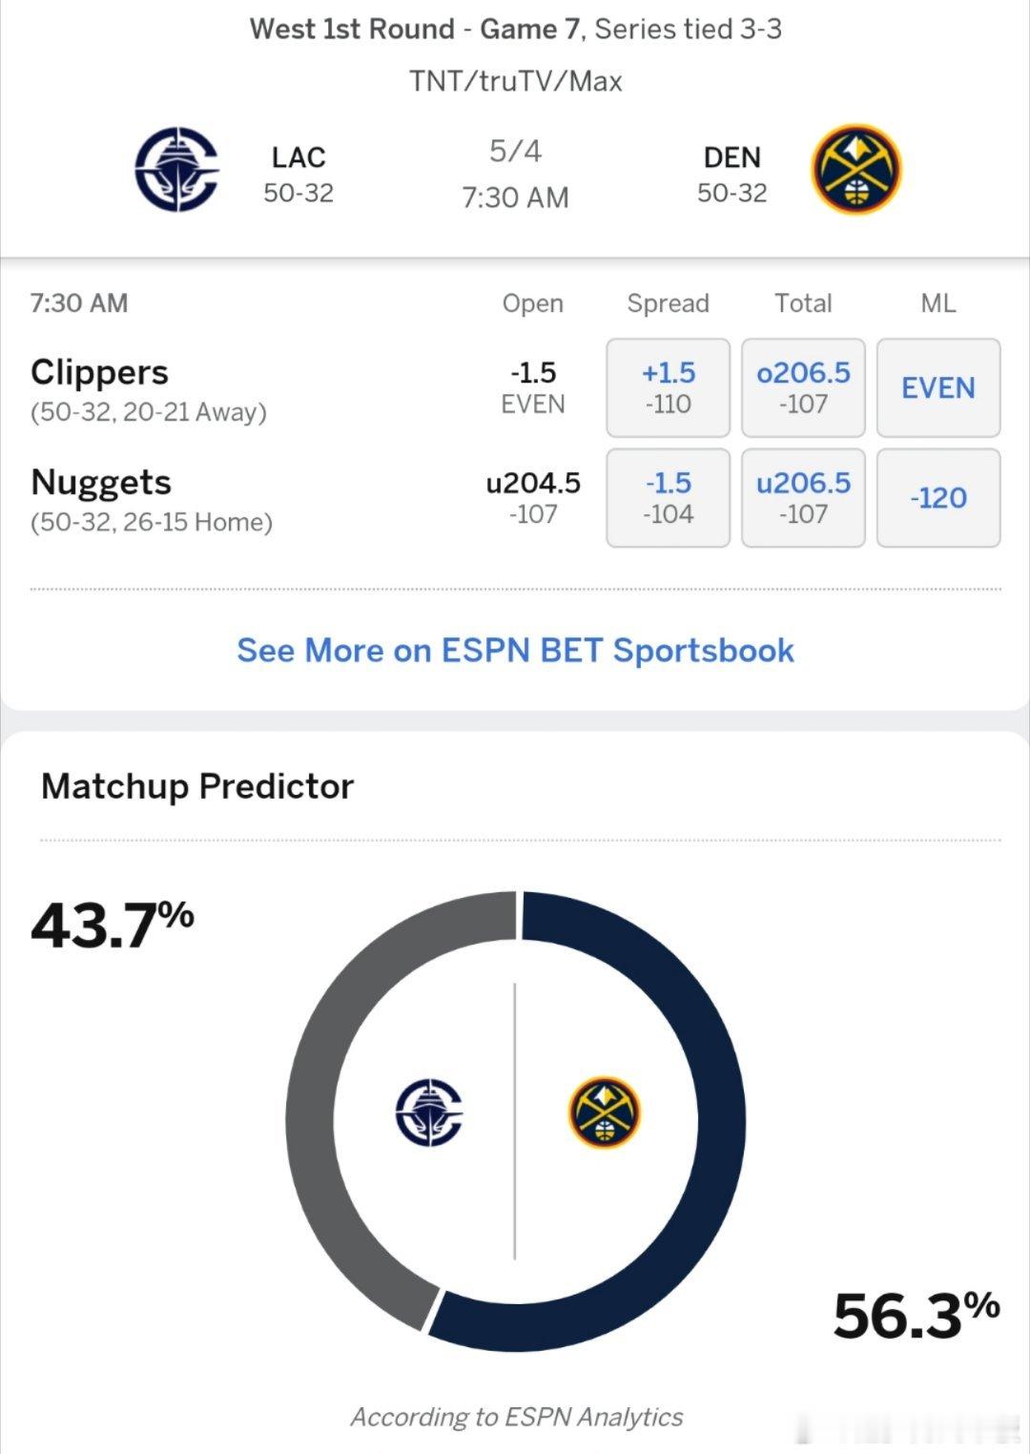Open Clippers team name in odds table
1030x1454 pixels.
(x=99, y=373)
